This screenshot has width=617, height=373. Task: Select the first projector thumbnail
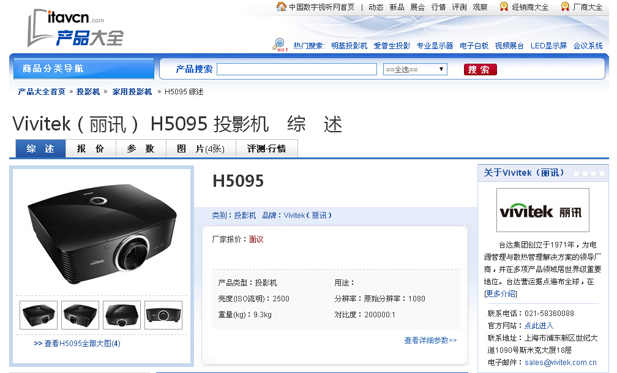coord(39,315)
